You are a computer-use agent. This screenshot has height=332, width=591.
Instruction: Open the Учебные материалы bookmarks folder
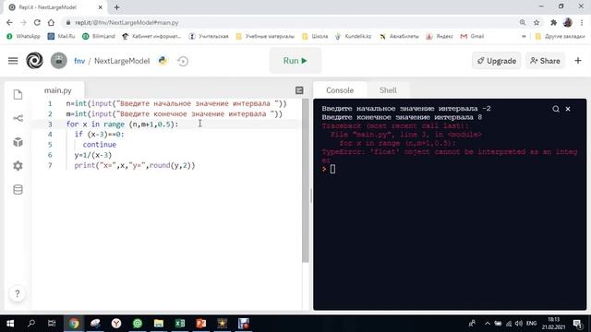(265, 36)
